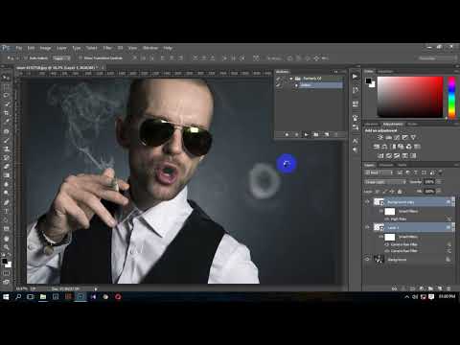Switch to the Paths tab
The width and height of the screenshot is (460, 345).
(x=402, y=165)
